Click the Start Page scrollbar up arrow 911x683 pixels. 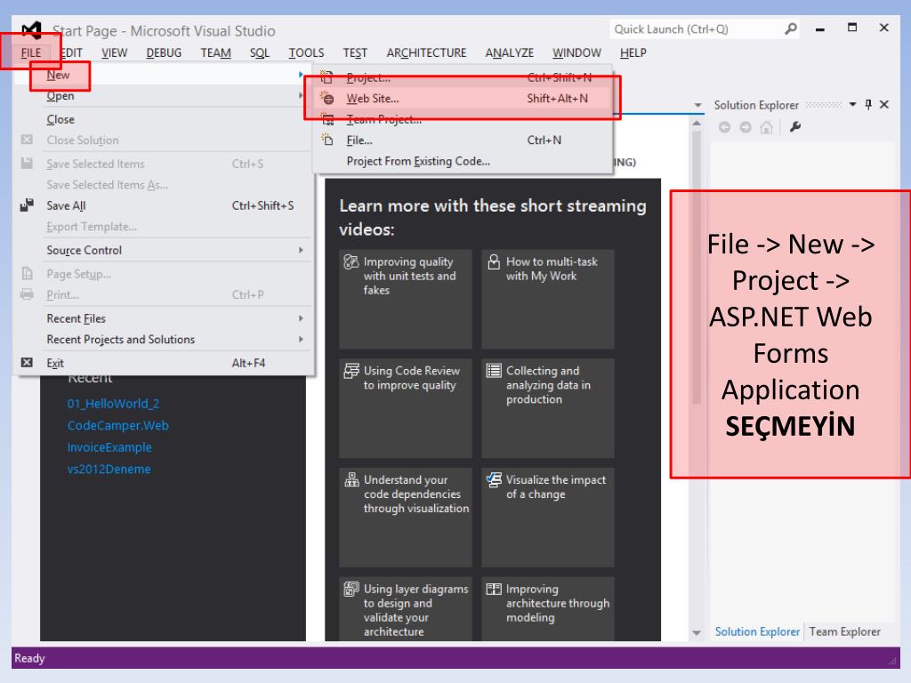(x=697, y=123)
